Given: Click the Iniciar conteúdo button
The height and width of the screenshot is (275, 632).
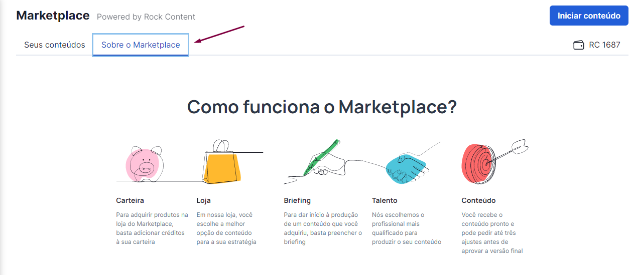Looking at the screenshot, I should (x=589, y=16).
